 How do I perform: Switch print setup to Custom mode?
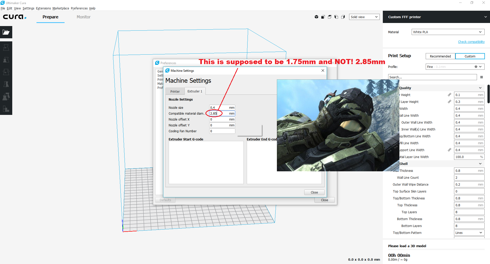(470, 56)
